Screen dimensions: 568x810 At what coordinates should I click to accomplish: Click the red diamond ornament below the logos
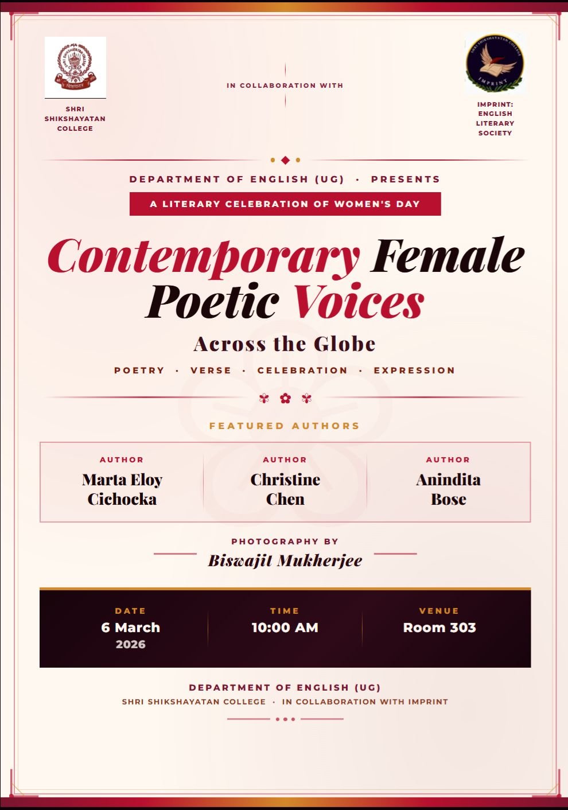click(285, 160)
